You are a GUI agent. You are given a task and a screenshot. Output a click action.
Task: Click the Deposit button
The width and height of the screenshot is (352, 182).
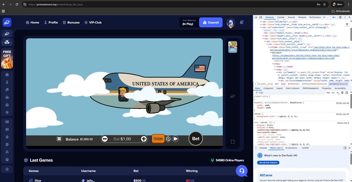click(x=211, y=23)
